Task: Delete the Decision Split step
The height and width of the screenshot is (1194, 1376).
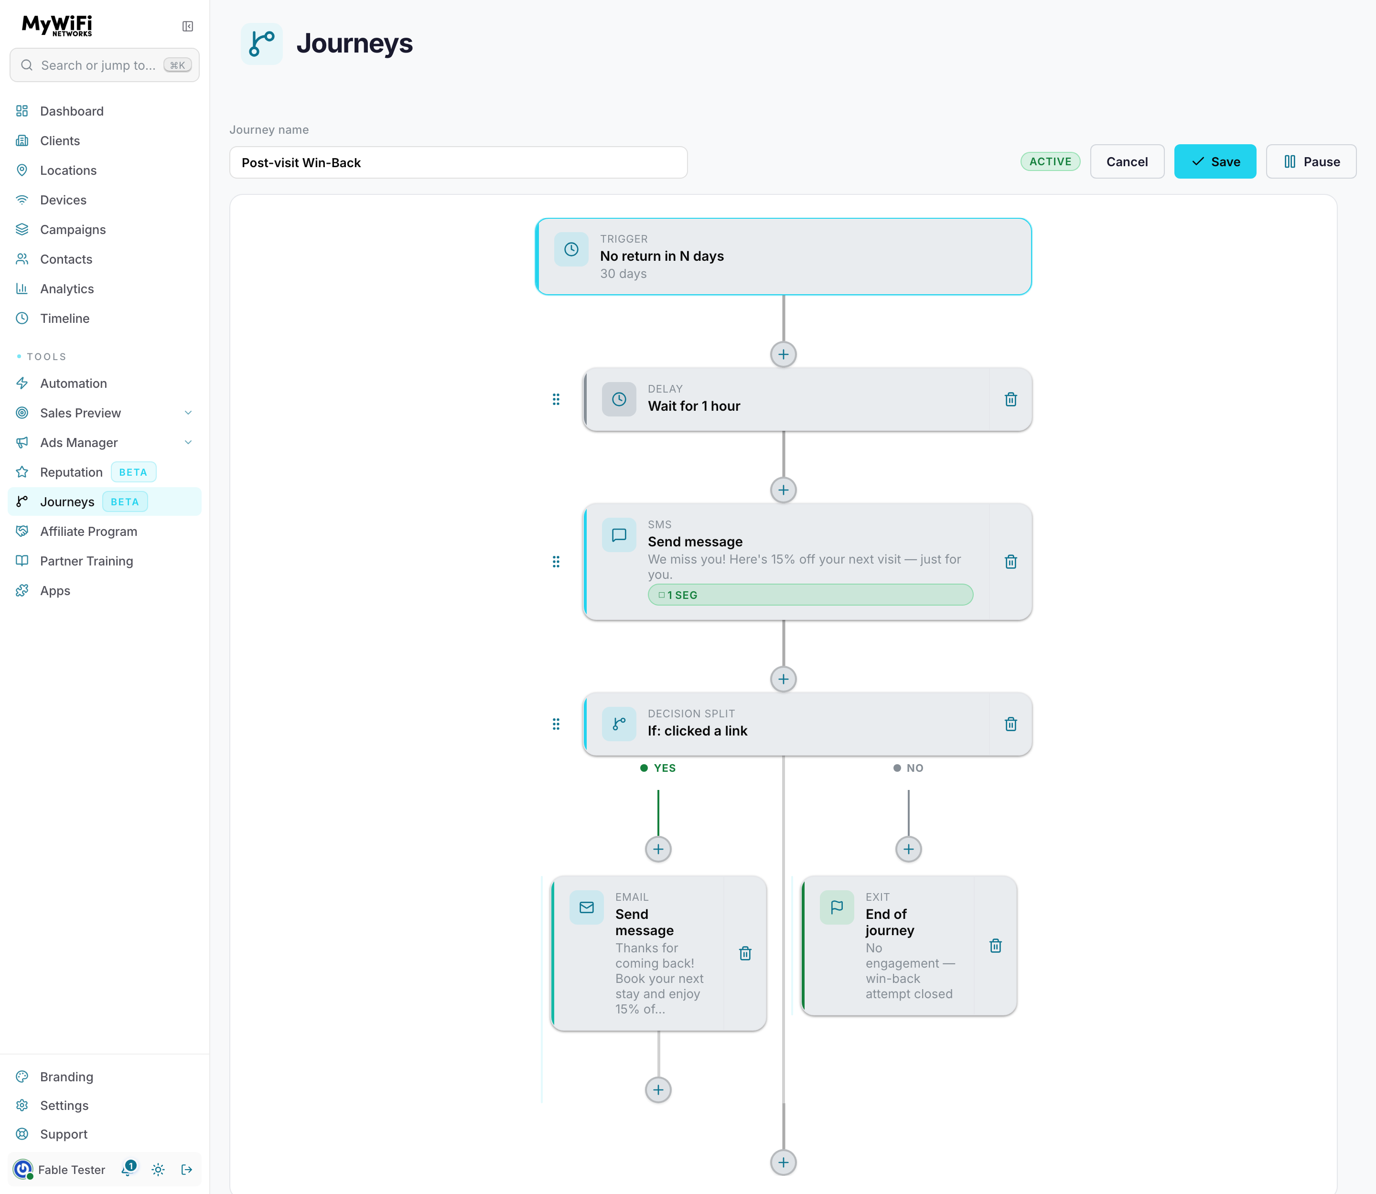Action: point(1010,724)
